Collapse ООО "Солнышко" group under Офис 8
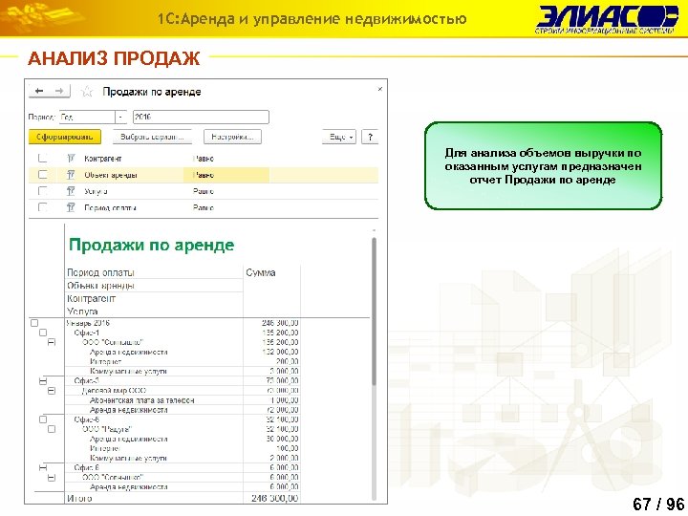The width and height of the screenshot is (688, 516). 52,478
